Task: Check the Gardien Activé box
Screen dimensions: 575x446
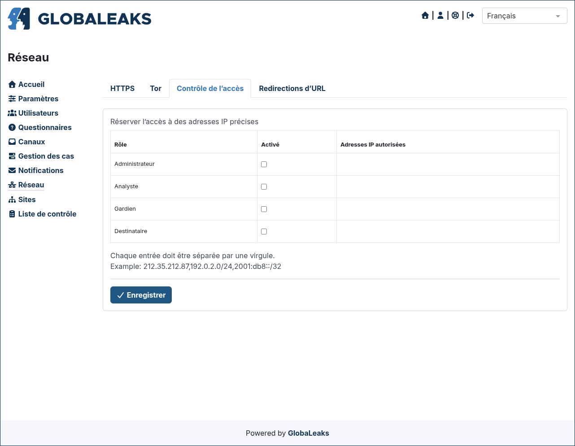Action: tap(264, 209)
